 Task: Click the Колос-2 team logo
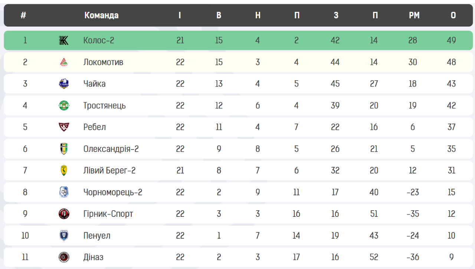64,40
